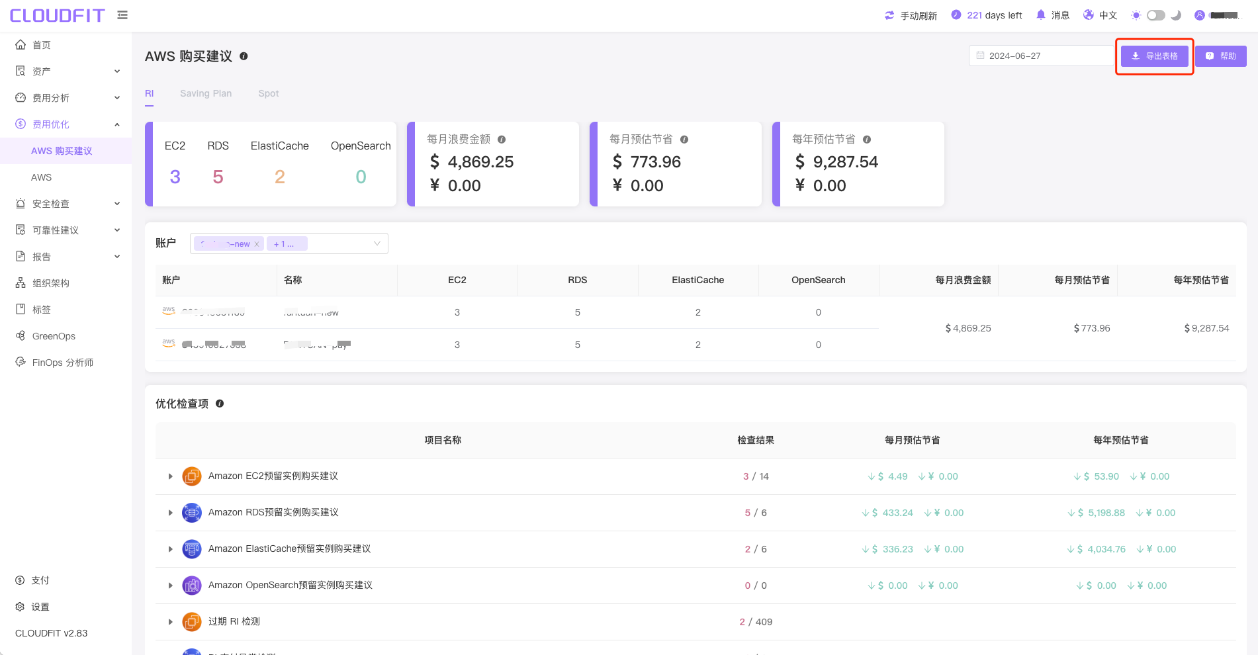Click the sun light-mode icon
Screen dimensions: 1258x655
1136,15
